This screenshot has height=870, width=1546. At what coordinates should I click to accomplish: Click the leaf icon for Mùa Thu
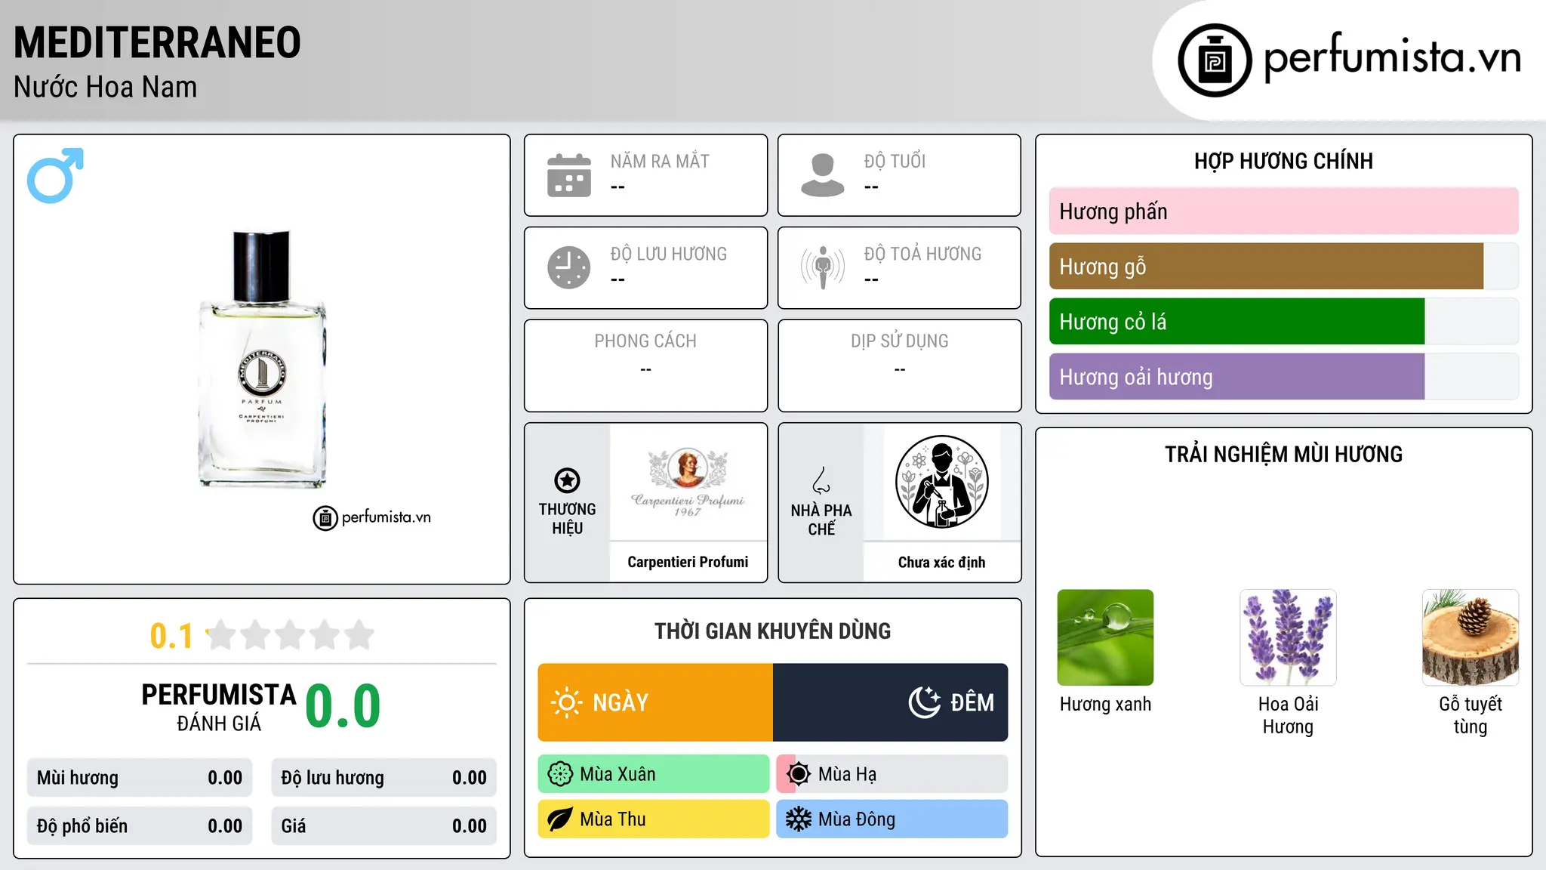[560, 819]
